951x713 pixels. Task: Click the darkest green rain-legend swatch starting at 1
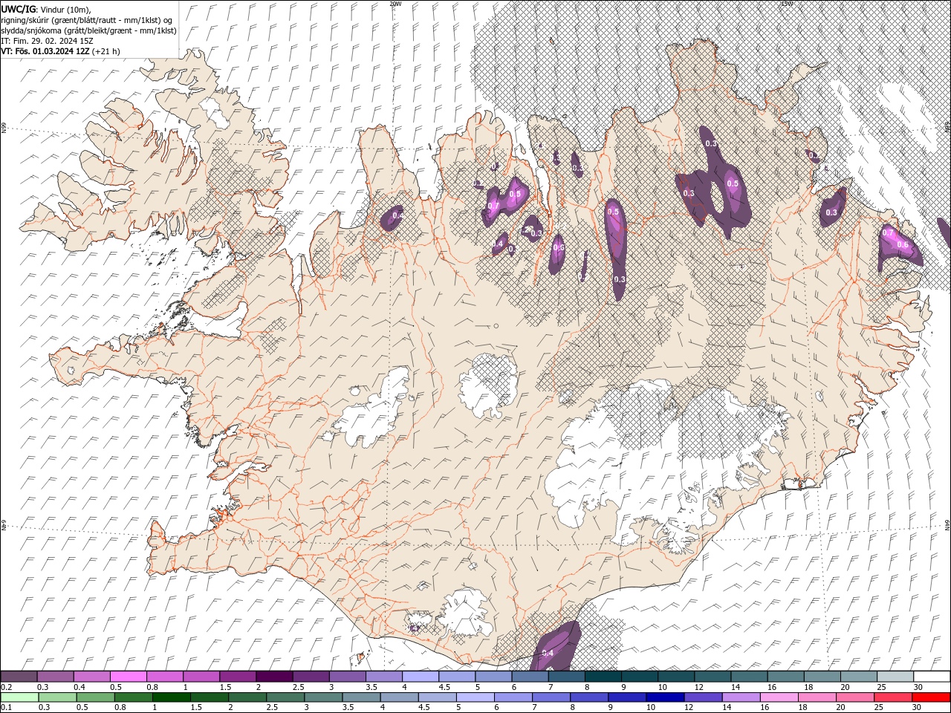click(x=172, y=697)
